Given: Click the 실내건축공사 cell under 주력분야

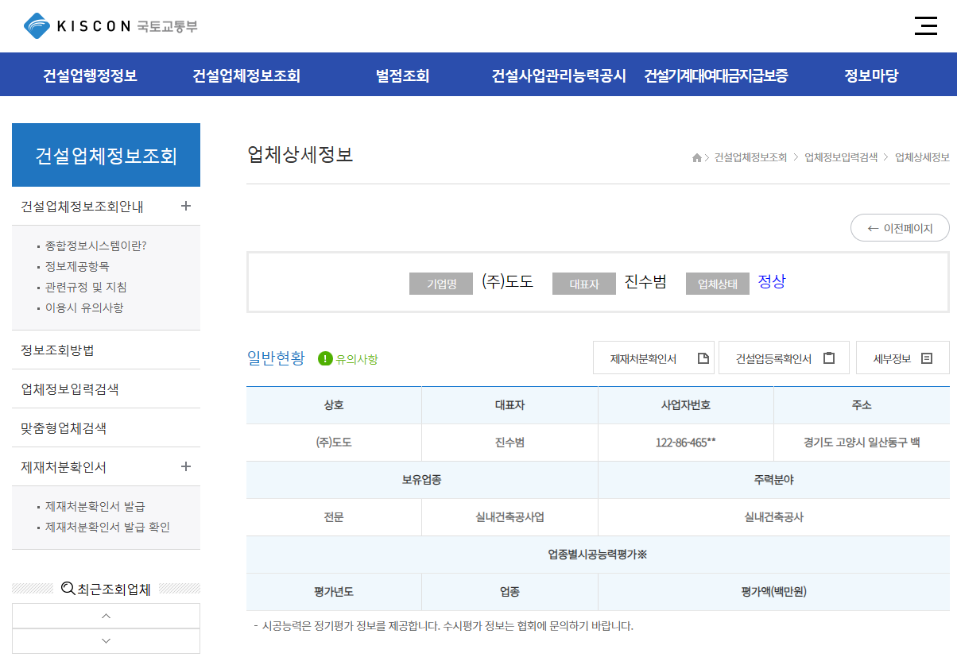Looking at the screenshot, I should tap(774, 517).
